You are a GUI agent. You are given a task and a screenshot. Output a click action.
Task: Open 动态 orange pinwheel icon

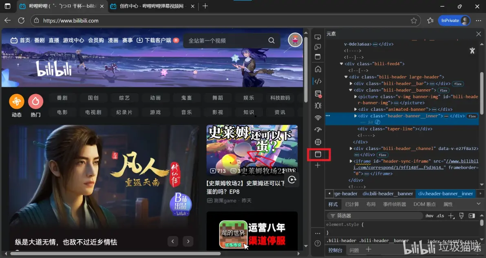pyautogui.click(x=17, y=101)
